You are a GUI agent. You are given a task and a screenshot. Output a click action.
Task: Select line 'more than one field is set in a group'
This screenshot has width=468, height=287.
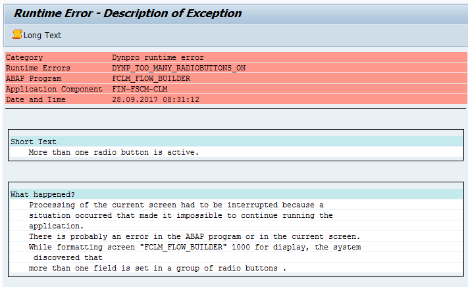coord(157,268)
